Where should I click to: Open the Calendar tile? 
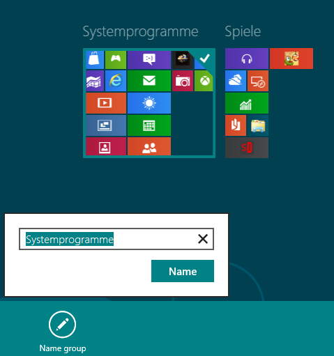click(149, 125)
